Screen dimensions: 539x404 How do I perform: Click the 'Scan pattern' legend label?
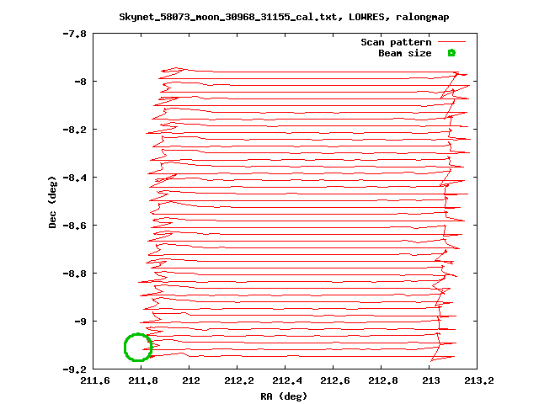[x=396, y=42]
